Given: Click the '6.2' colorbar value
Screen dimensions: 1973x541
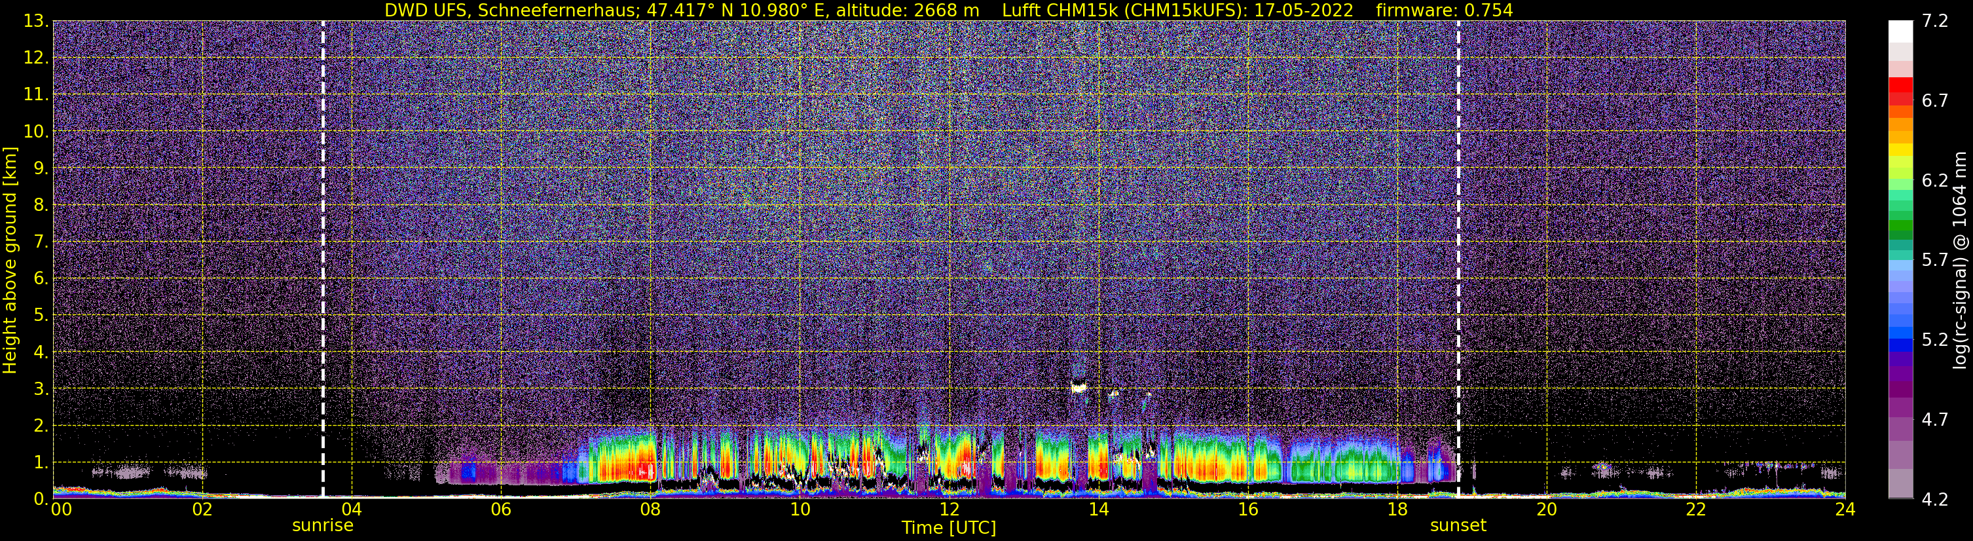Looking at the screenshot, I should coord(1936,181).
